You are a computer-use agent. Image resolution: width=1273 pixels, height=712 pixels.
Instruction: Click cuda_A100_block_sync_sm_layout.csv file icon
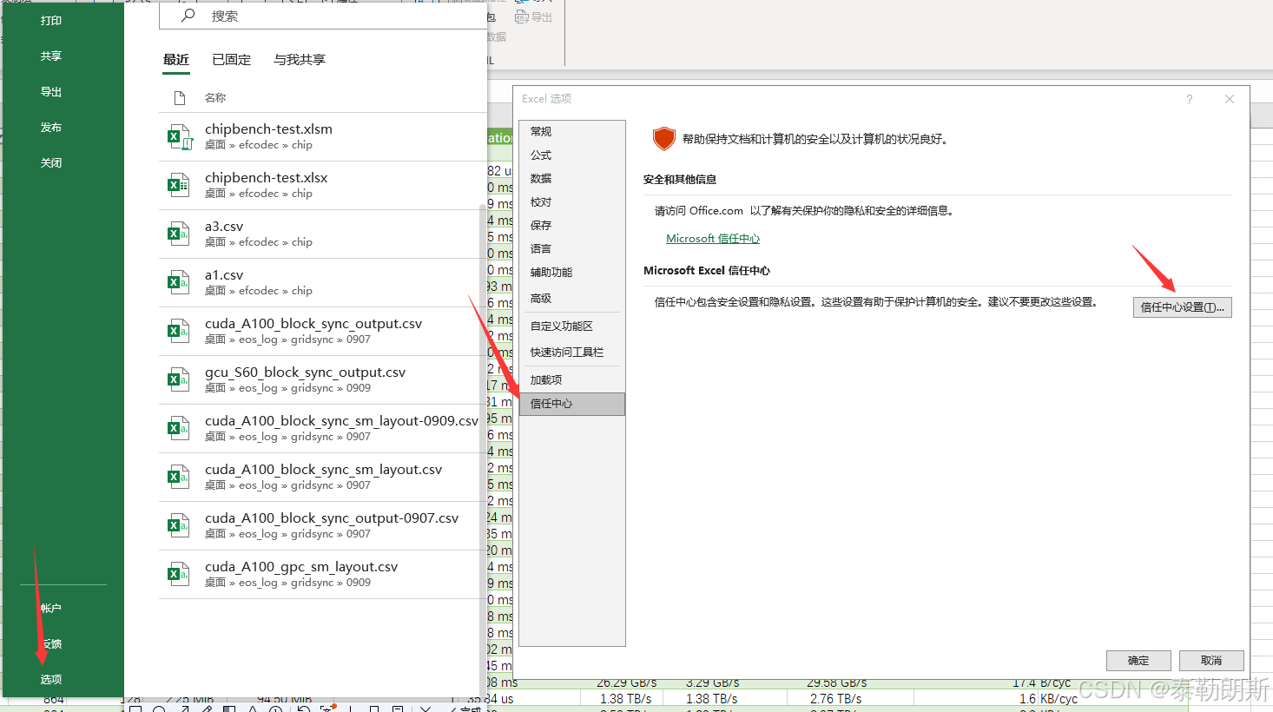tap(179, 477)
